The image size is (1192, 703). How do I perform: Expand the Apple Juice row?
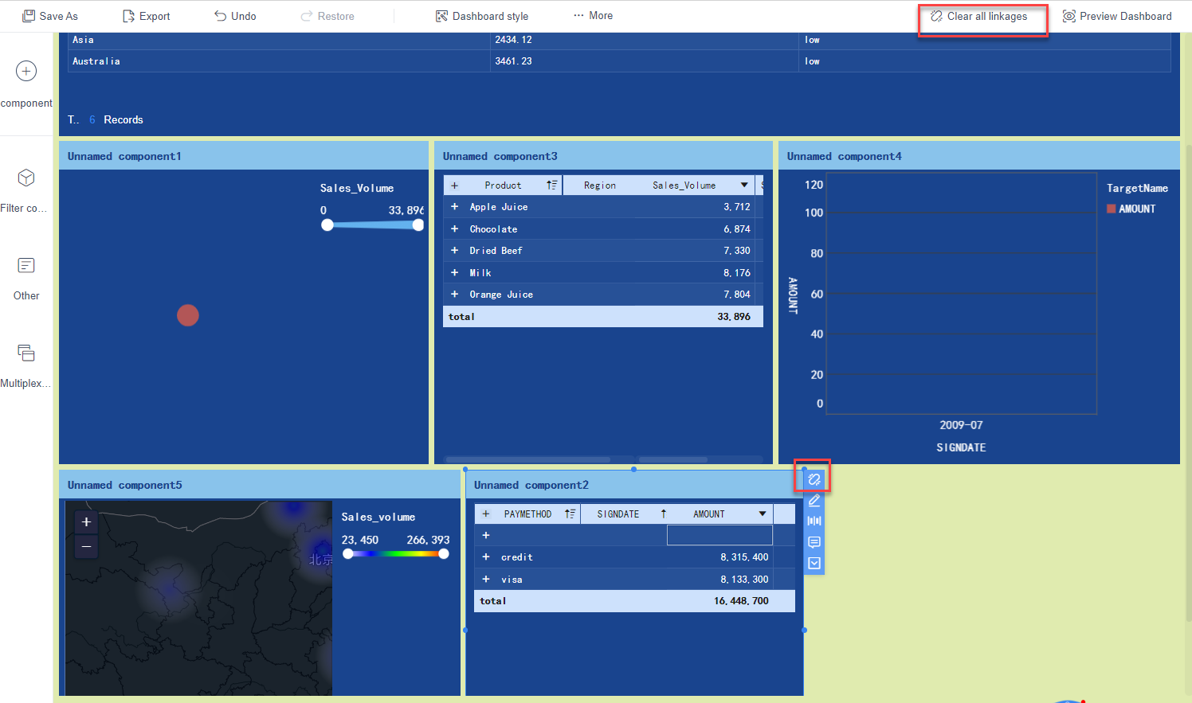pos(455,207)
